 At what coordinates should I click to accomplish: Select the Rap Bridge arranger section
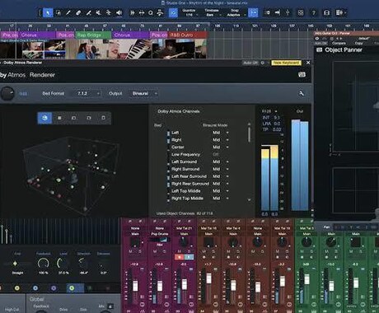(93, 35)
